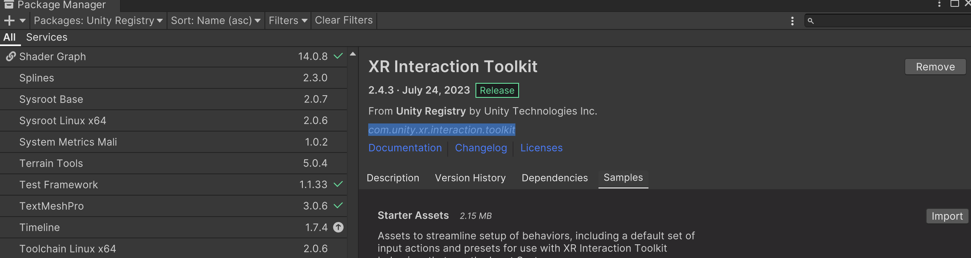Click the installed checkmark for TextMeshPro
This screenshot has height=258, width=971.
[338, 205]
